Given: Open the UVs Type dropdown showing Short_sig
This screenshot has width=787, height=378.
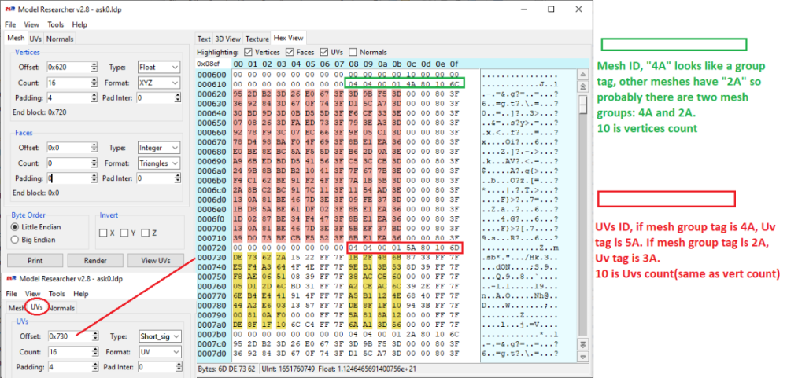Looking at the screenshot, I should click(x=160, y=336).
